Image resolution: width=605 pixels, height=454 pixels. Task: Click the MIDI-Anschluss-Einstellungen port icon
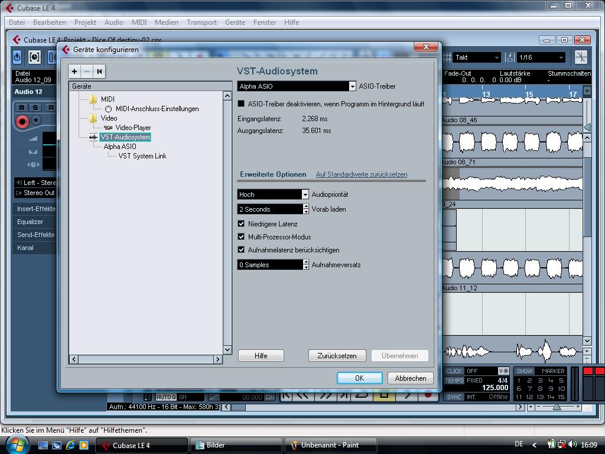[x=109, y=109]
